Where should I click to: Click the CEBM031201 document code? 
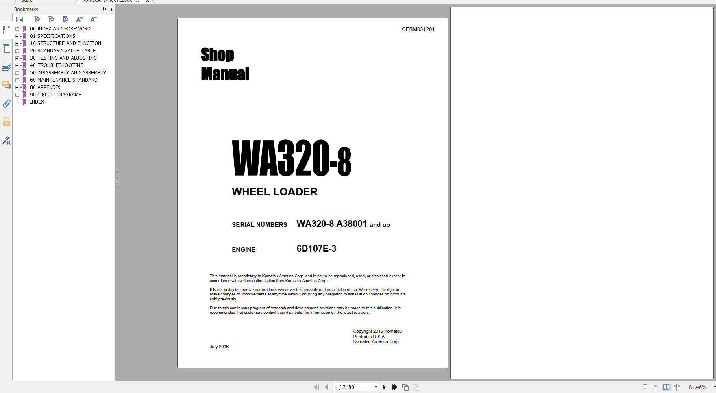(418, 29)
